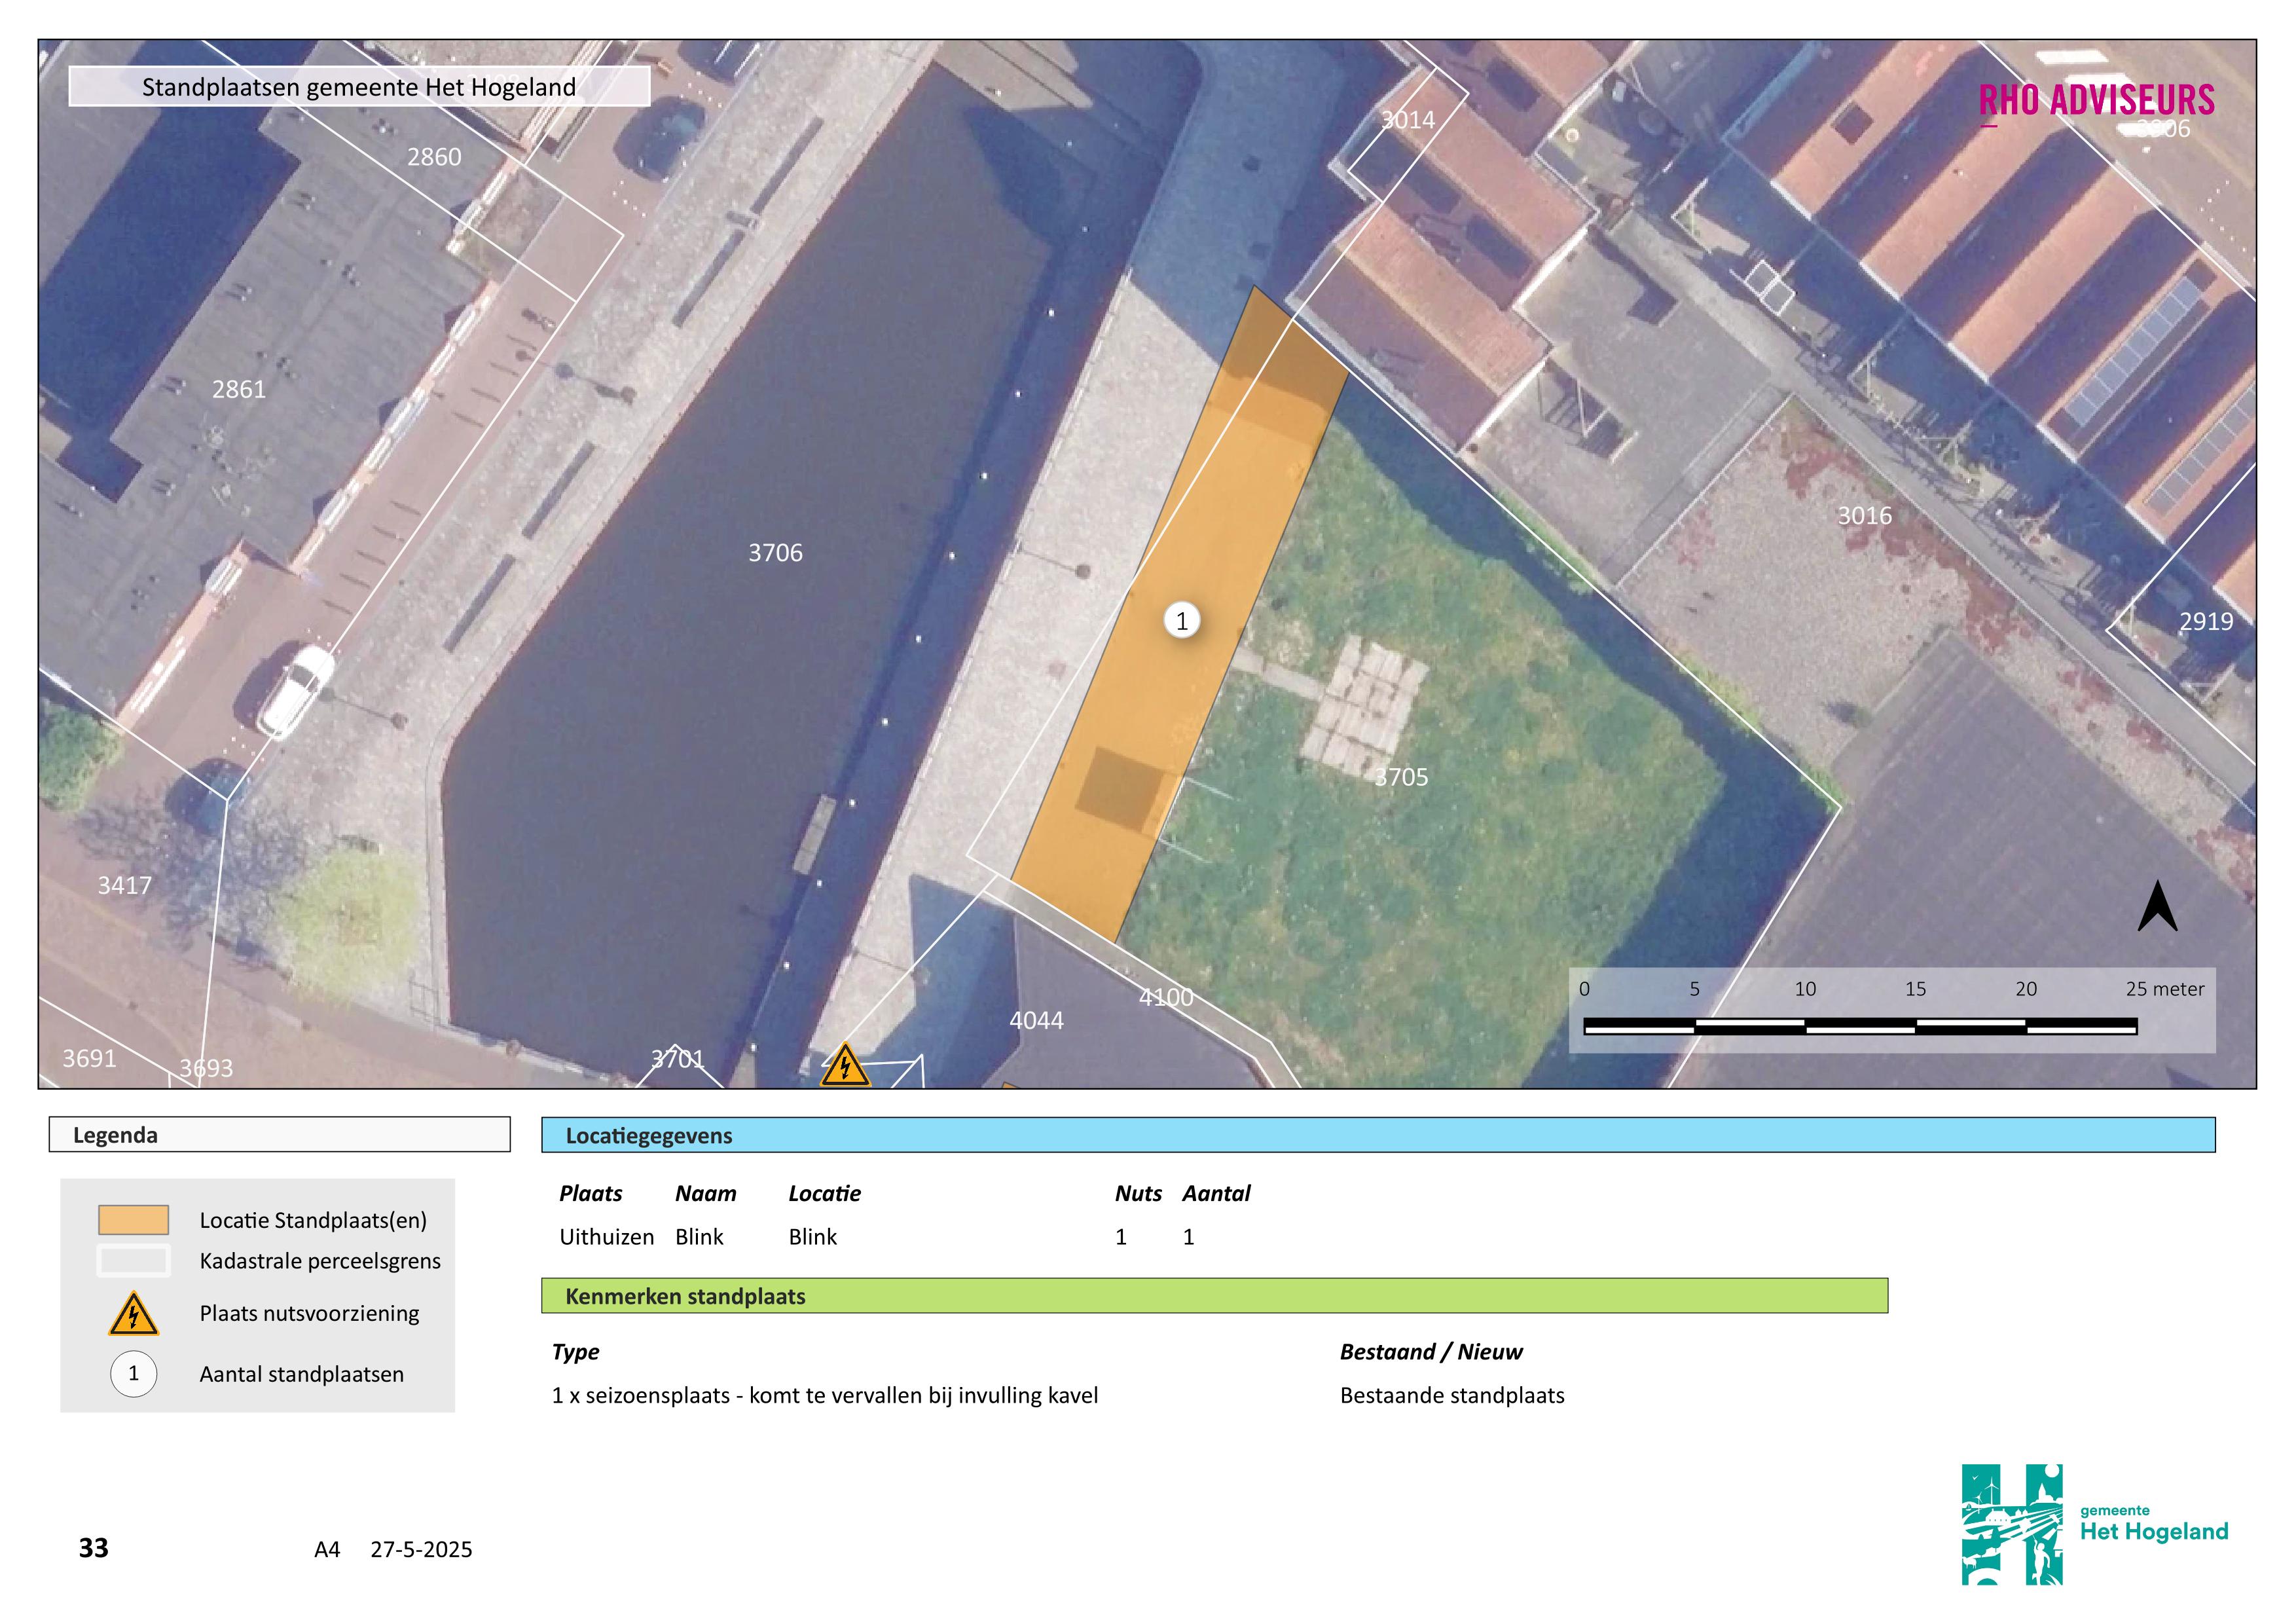Click the Uithuizen place name
Image resolution: width=2296 pixels, height=1624 pixels.
606,1237
